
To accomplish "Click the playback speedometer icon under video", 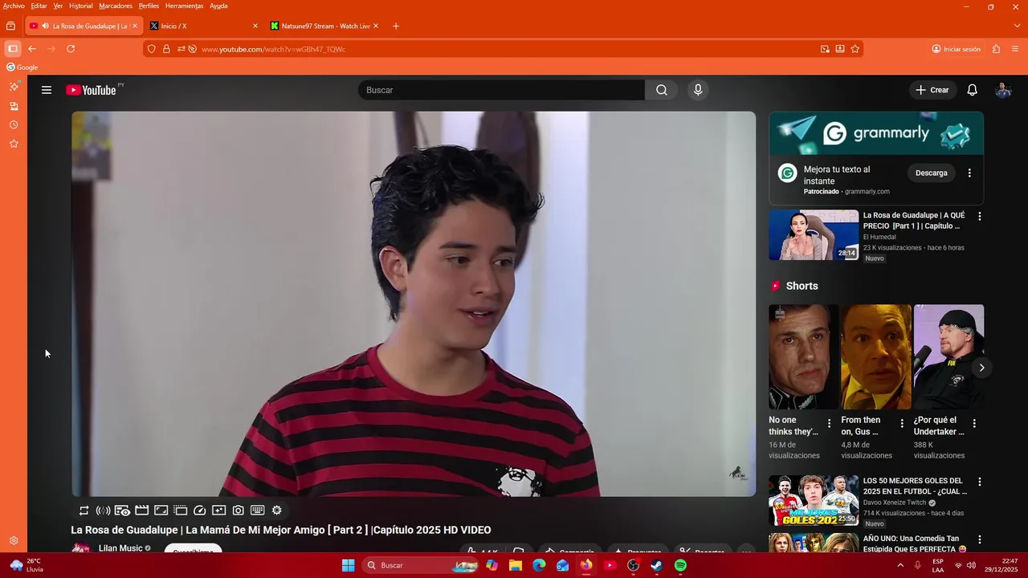I will click(200, 511).
